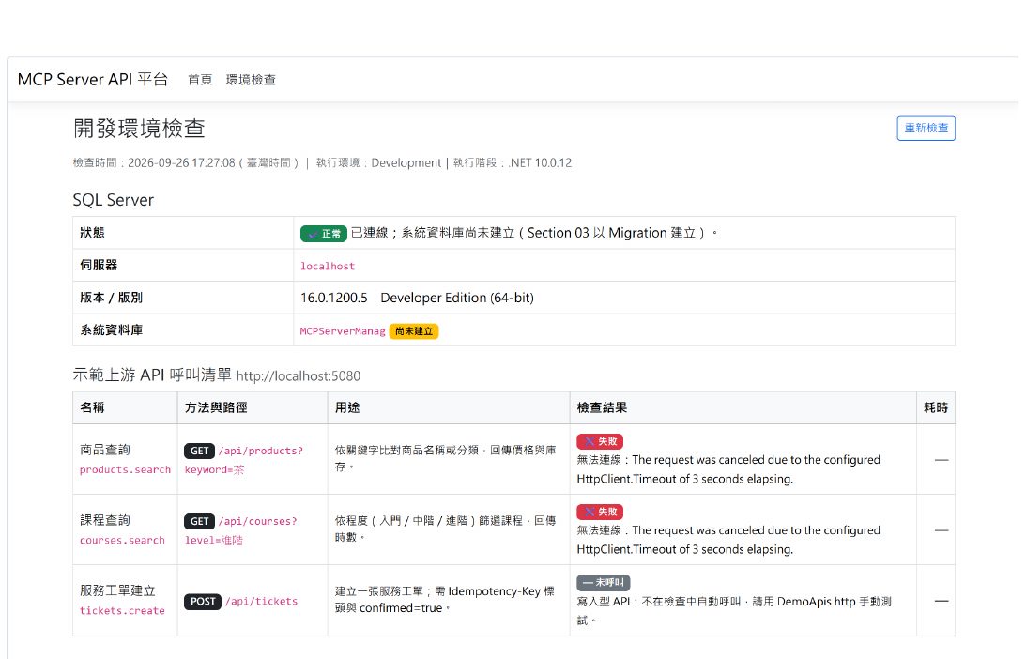This screenshot has width=1026, height=659.
Task: Click the 伺服器 row label
Action: pos(99,265)
